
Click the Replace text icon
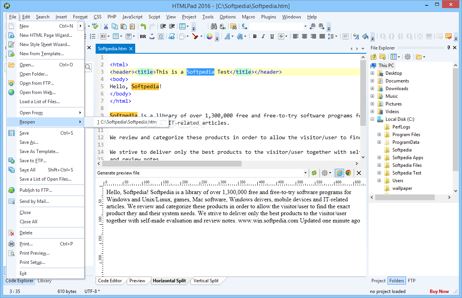point(223,26)
